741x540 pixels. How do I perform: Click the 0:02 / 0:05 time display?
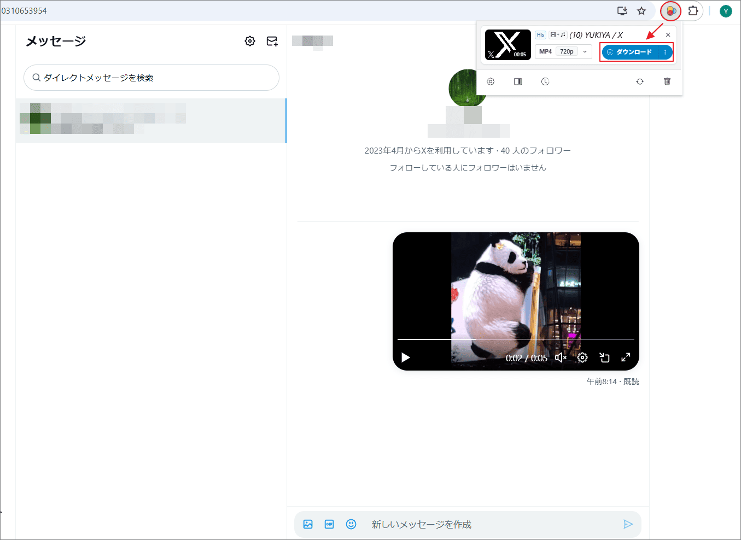(526, 358)
